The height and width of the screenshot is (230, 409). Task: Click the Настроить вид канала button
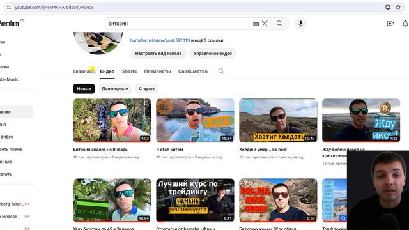pyautogui.click(x=158, y=54)
